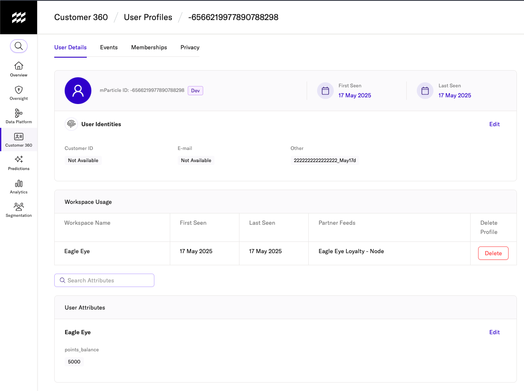Open the Privacy tab
Screen dimensions: 524x391
(x=190, y=47)
